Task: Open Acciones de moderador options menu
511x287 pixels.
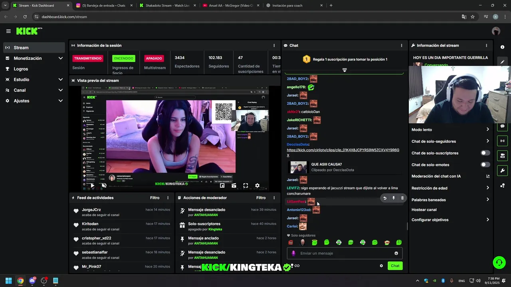Action: (x=274, y=198)
